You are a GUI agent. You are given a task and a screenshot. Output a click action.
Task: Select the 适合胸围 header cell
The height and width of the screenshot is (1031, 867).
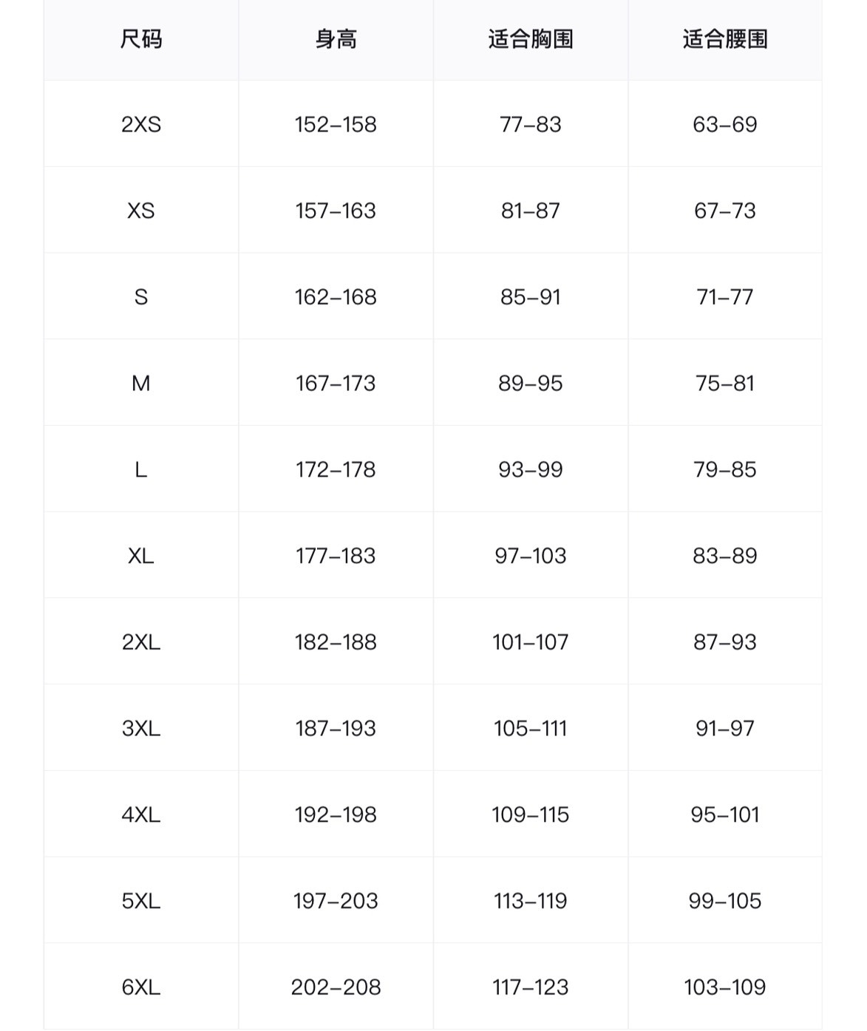531,39
